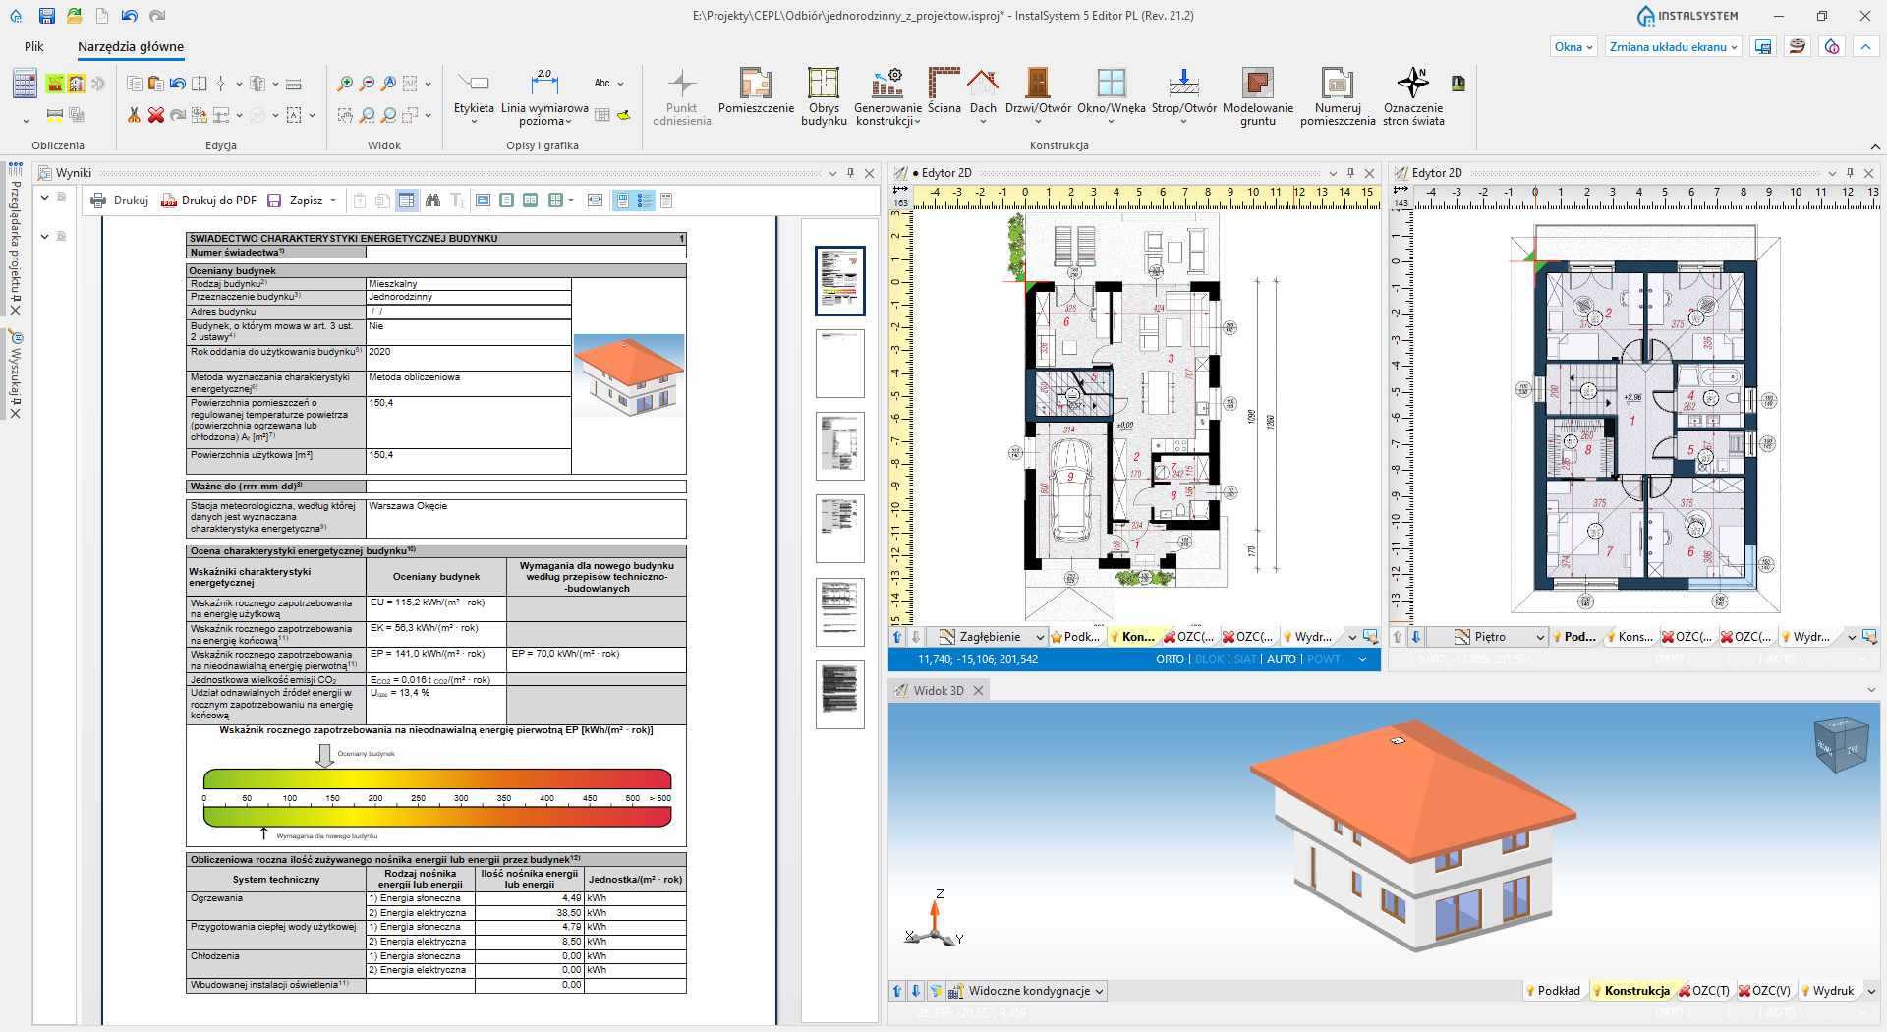Click blue up arrow in Zagłębienie editor
1887x1032 pixels.
[897, 637]
